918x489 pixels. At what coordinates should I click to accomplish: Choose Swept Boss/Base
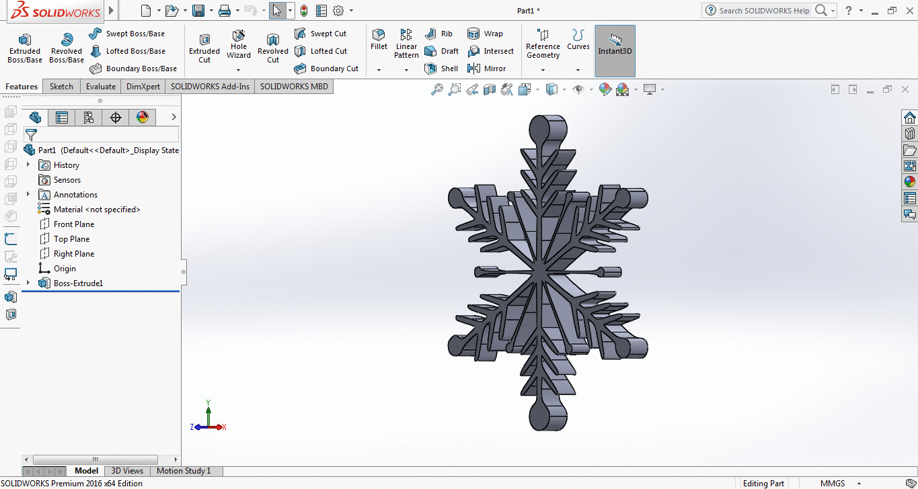pos(127,34)
